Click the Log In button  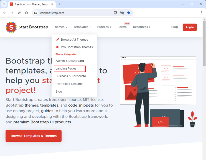[x=190, y=27]
